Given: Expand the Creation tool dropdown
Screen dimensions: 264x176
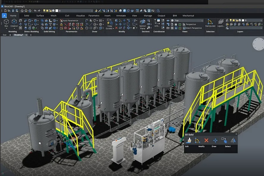Looking at the screenshot, I should 14,26.
